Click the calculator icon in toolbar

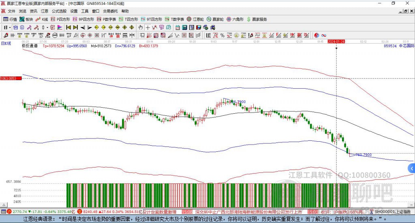pos(184,28)
